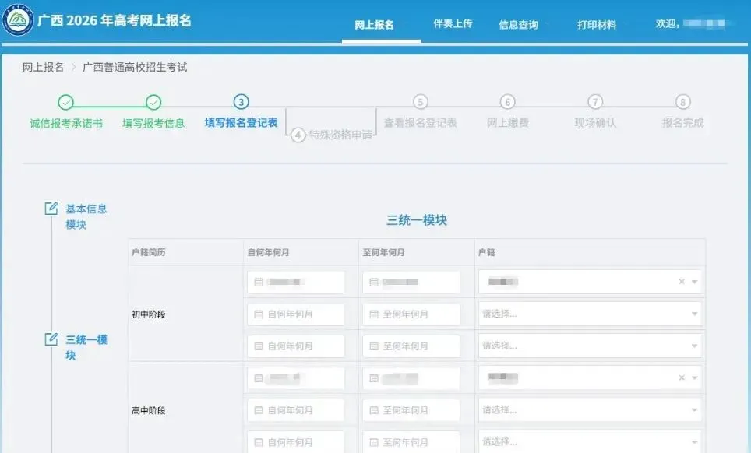Click the 户籍简历 column header
The height and width of the screenshot is (453, 751).
point(149,252)
